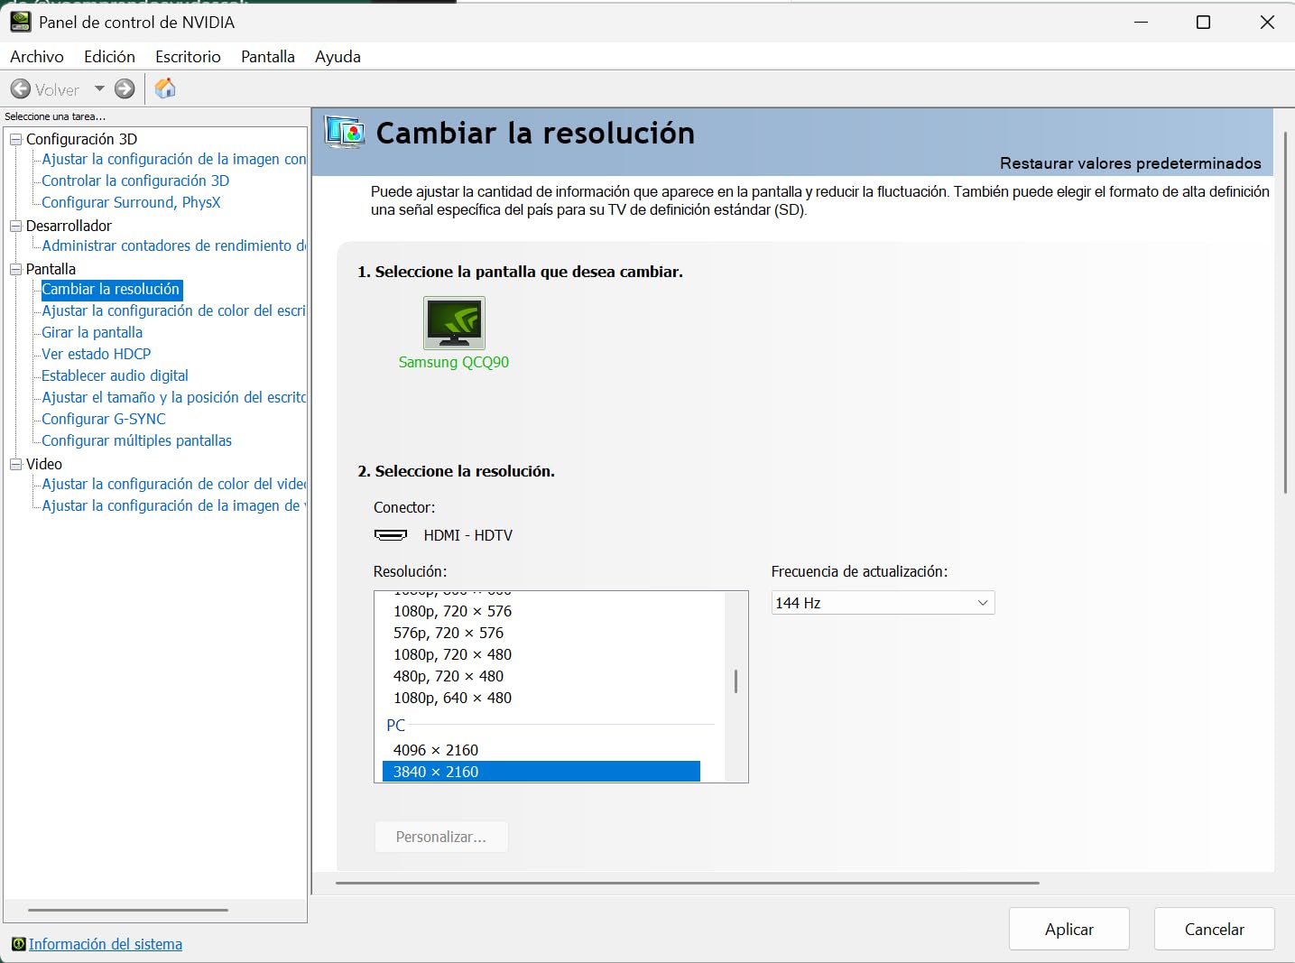Image resolution: width=1295 pixels, height=963 pixels.
Task: Open Información del sistema link
Action: coord(106,944)
